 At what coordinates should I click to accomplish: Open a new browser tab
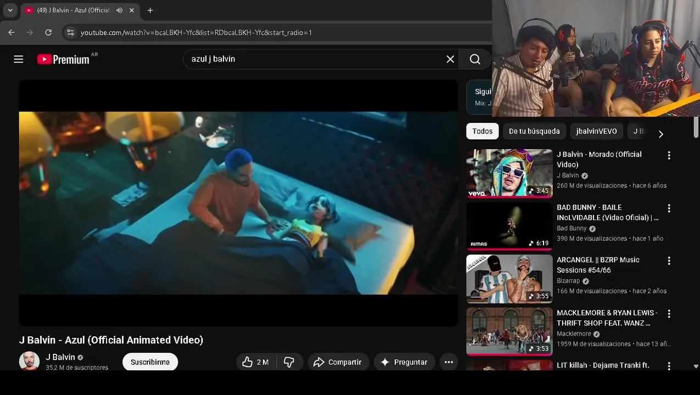[x=150, y=10]
